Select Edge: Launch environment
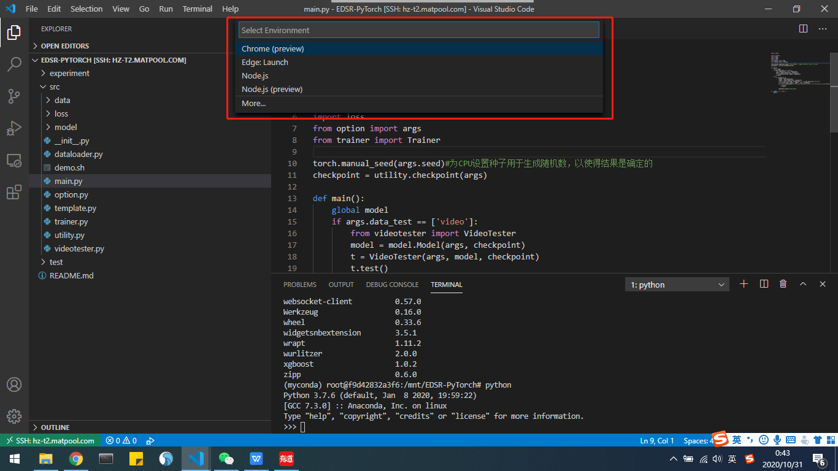838x471 pixels. 419,62
